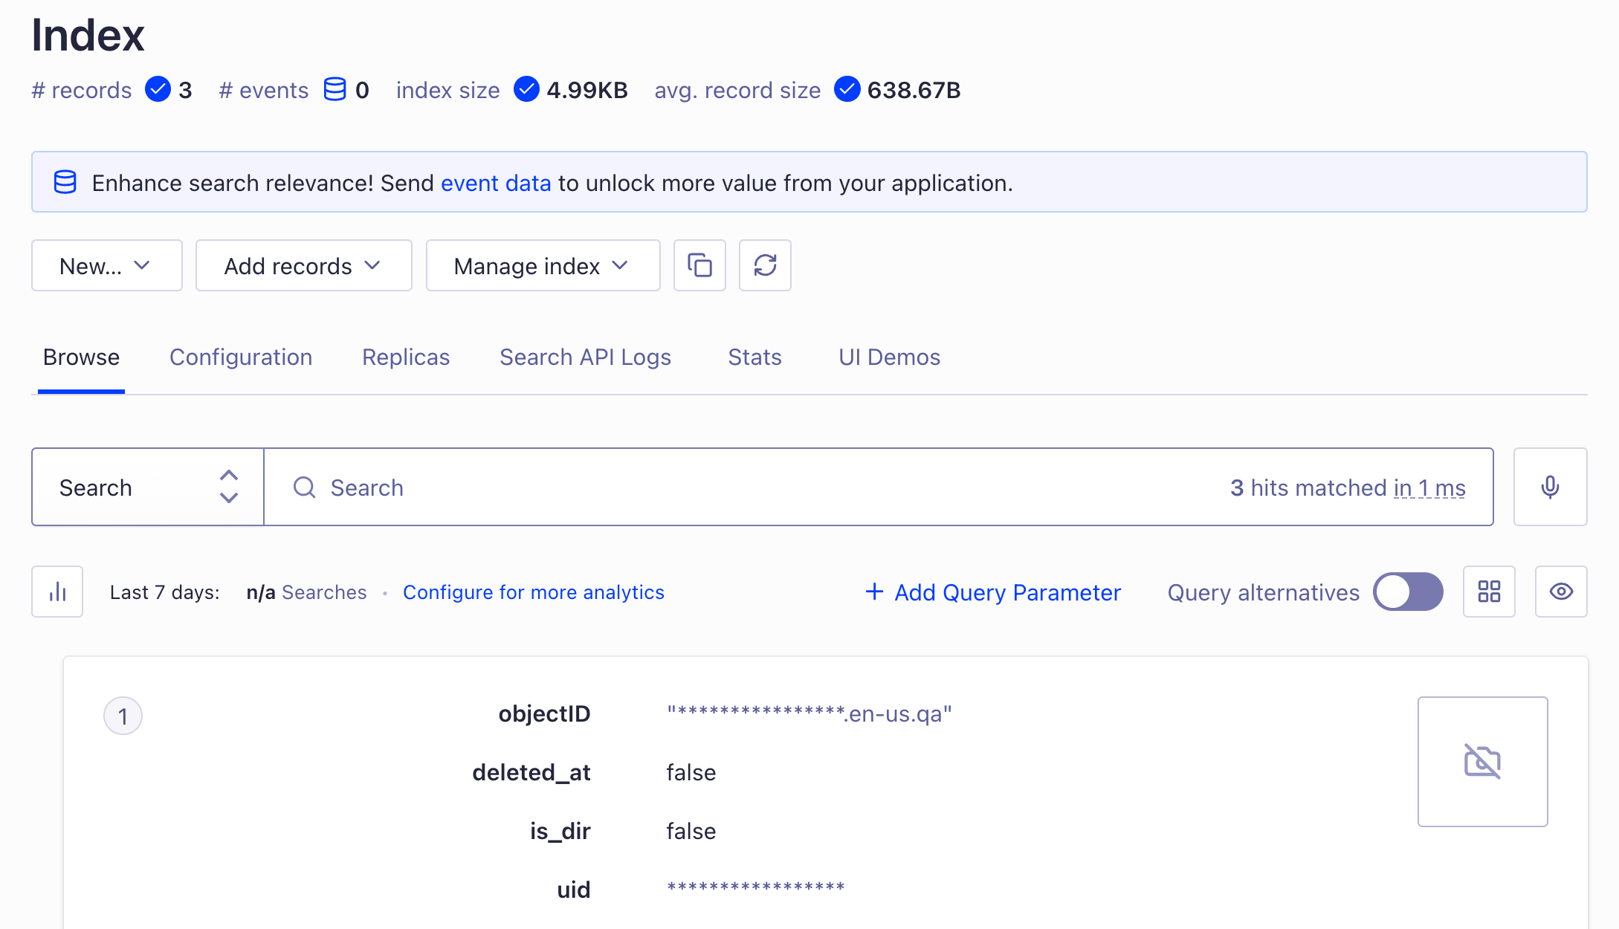This screenshot has height=929, width=1619.
Task: Toggle the eye visibility button
Action: pos(1561,592)
